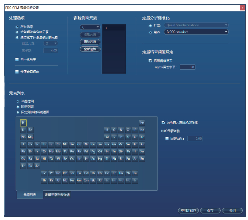Open the peak stripping element C dropdown
Image resolution: width=248 pixels, height=220 pixels.
(90, 27)
